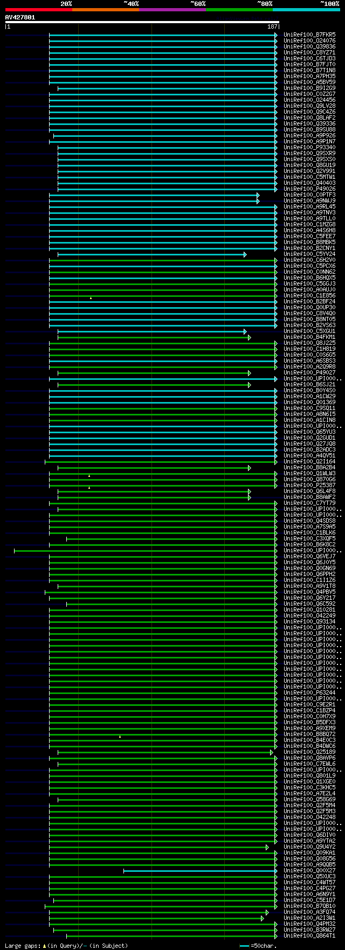Select hit label UniRef100_B4FKM1
Viewport: 345px width, 950px height.
tap(309, 337)
